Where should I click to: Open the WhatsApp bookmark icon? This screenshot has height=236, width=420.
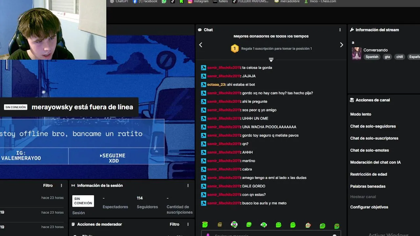(x=164, y=1)
